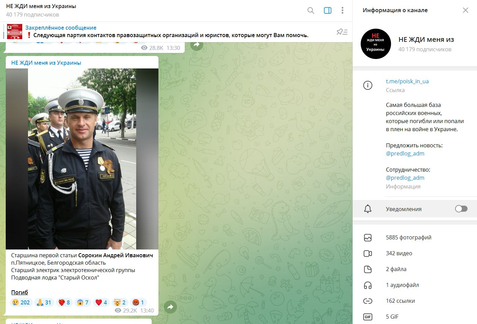
Task: Click the 13:40 timestamp of the post
Action: coord(147,311)
